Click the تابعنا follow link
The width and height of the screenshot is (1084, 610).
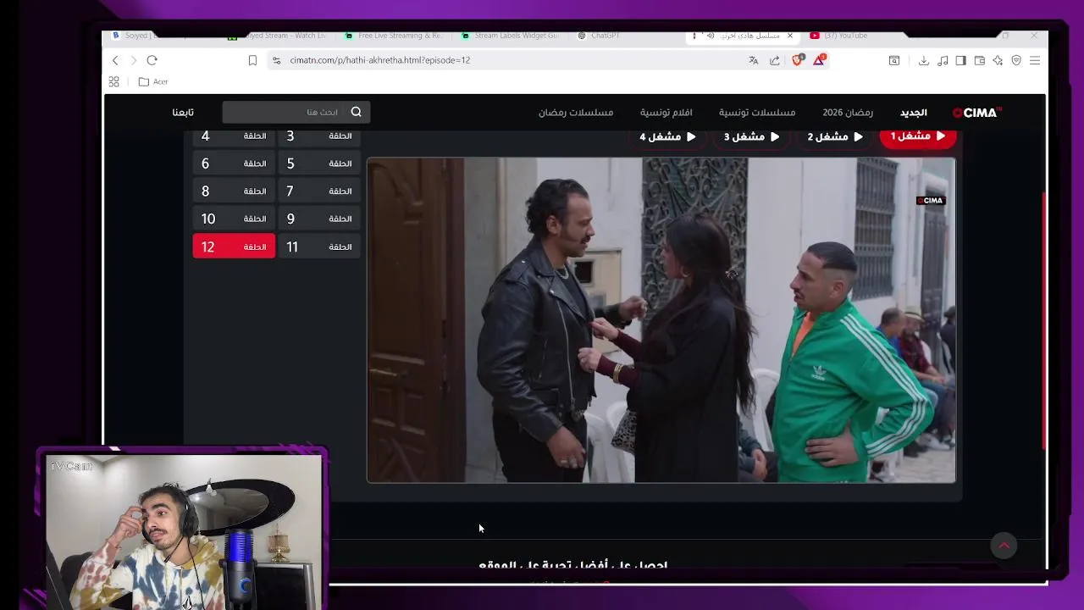pyautogui.click(x=183, y=113)
